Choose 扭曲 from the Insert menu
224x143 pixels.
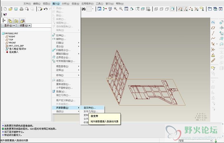point(66,92)
